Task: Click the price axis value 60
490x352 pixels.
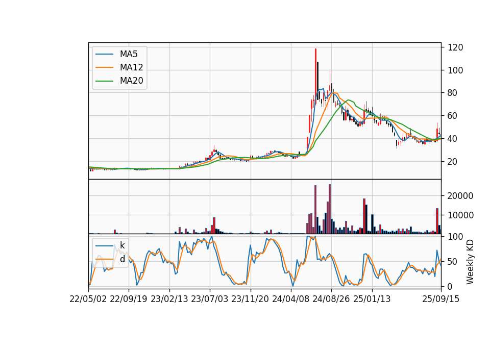Action: pos(453,116)
